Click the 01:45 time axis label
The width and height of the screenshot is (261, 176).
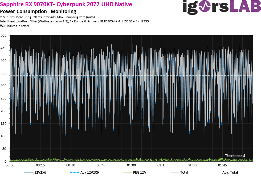click(223, 165)
